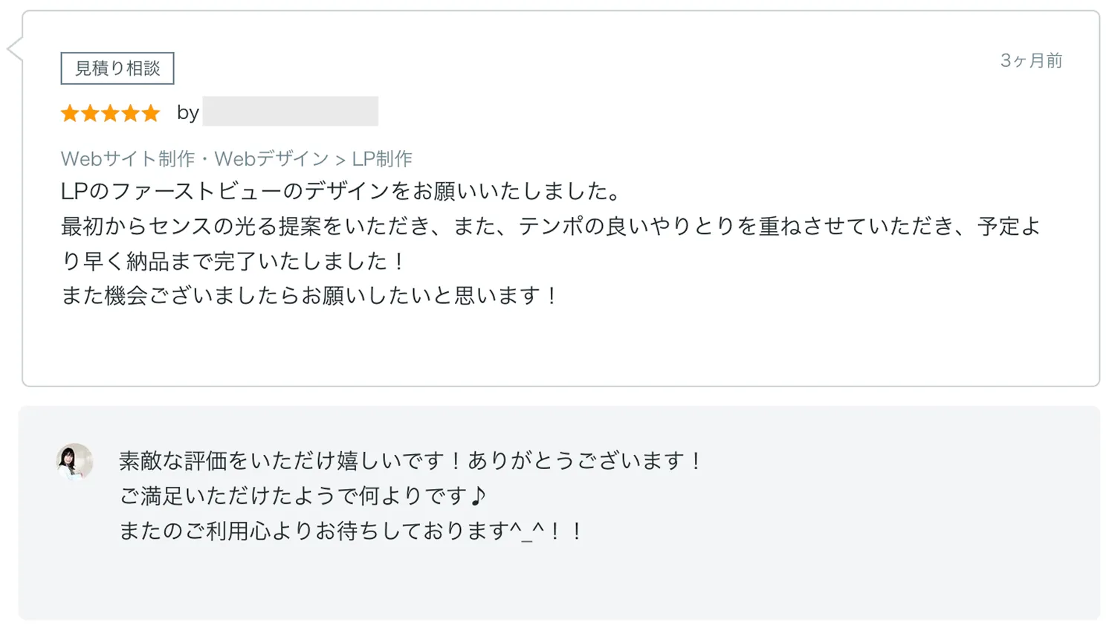Image resolution: width=1109 pixels, height=631 pixels.
Task: Open the Webサイト制作・Webデザイン category link
Action: (195, 159)
